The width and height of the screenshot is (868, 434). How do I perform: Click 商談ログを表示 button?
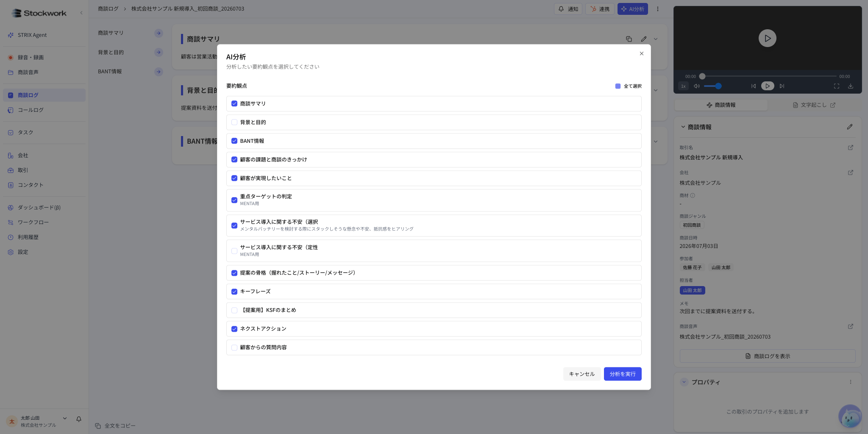tap(768, 356)
